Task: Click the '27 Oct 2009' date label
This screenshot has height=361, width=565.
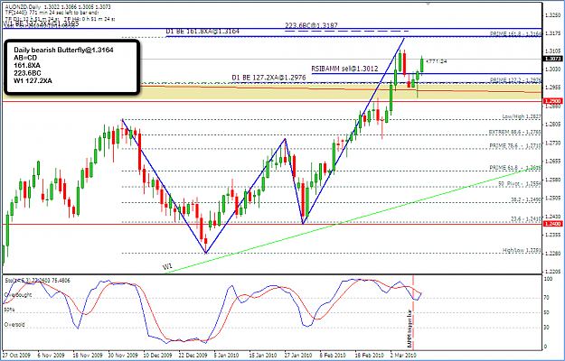Action: tap(16, 355)
